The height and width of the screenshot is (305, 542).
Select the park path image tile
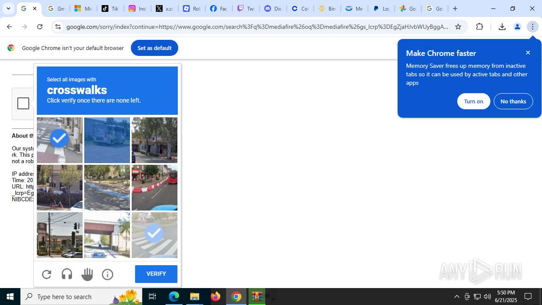pos(107,188)
